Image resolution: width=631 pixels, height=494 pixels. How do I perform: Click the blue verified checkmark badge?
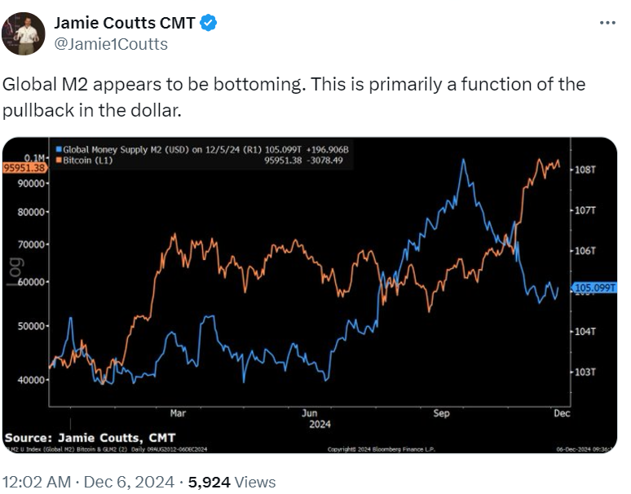[x=210, y=23]
